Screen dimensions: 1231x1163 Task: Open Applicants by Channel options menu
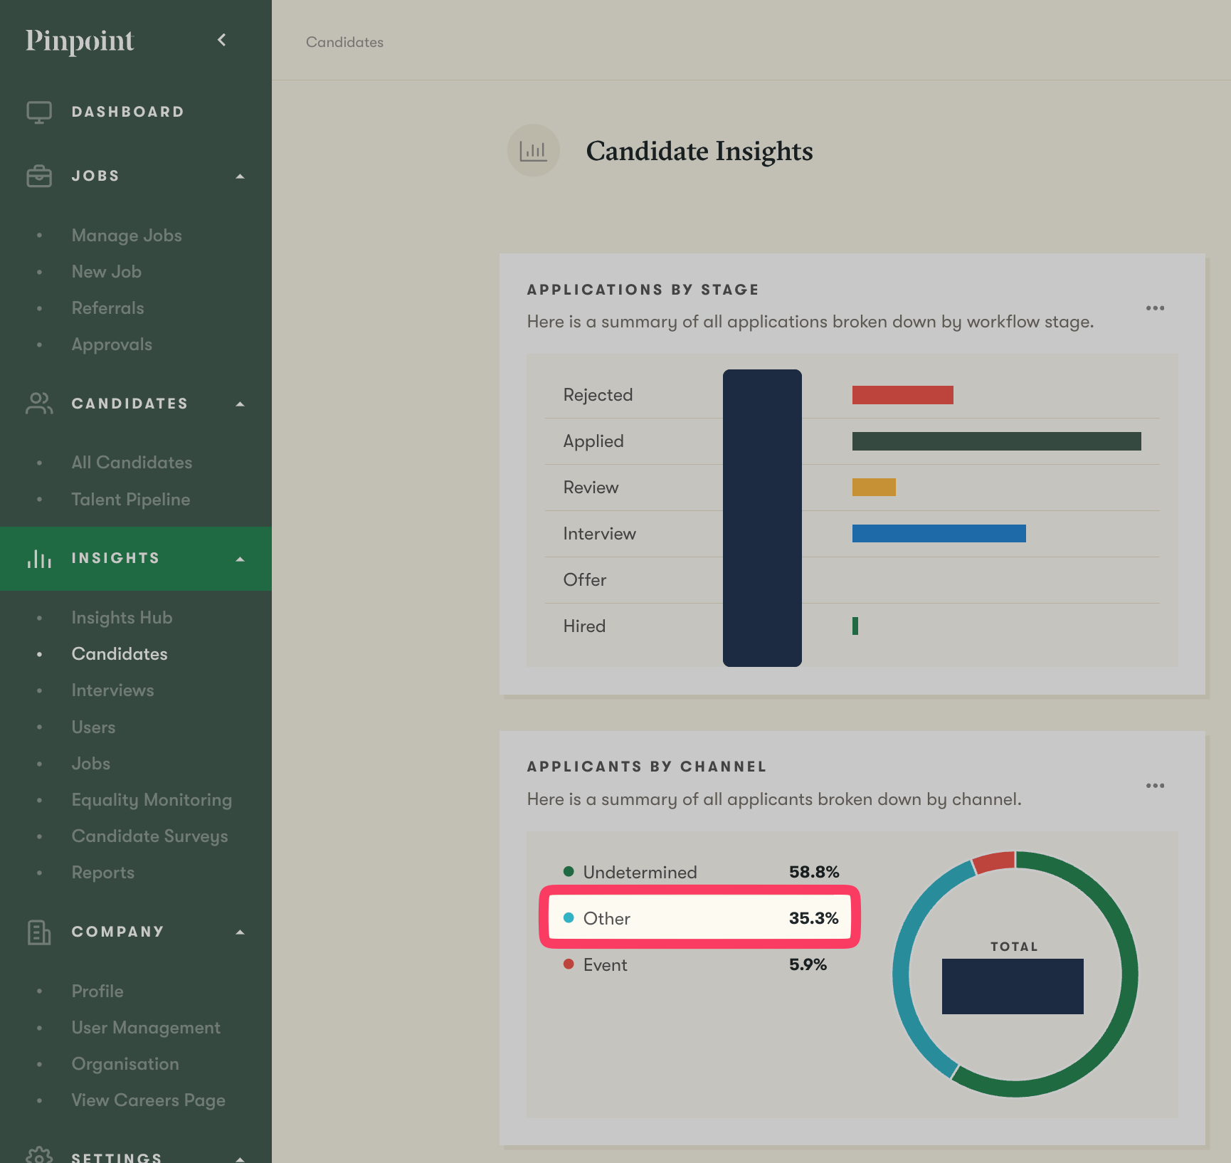click(x=1155, y=786)
